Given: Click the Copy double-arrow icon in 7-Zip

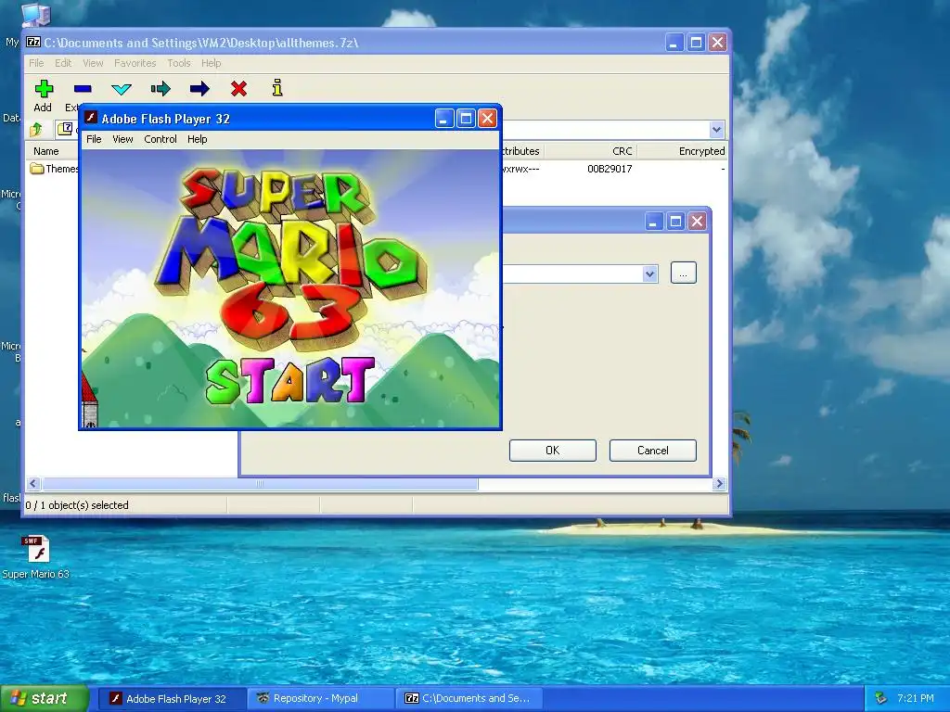Looking at the screenshot, I should (x=160, y=89).
